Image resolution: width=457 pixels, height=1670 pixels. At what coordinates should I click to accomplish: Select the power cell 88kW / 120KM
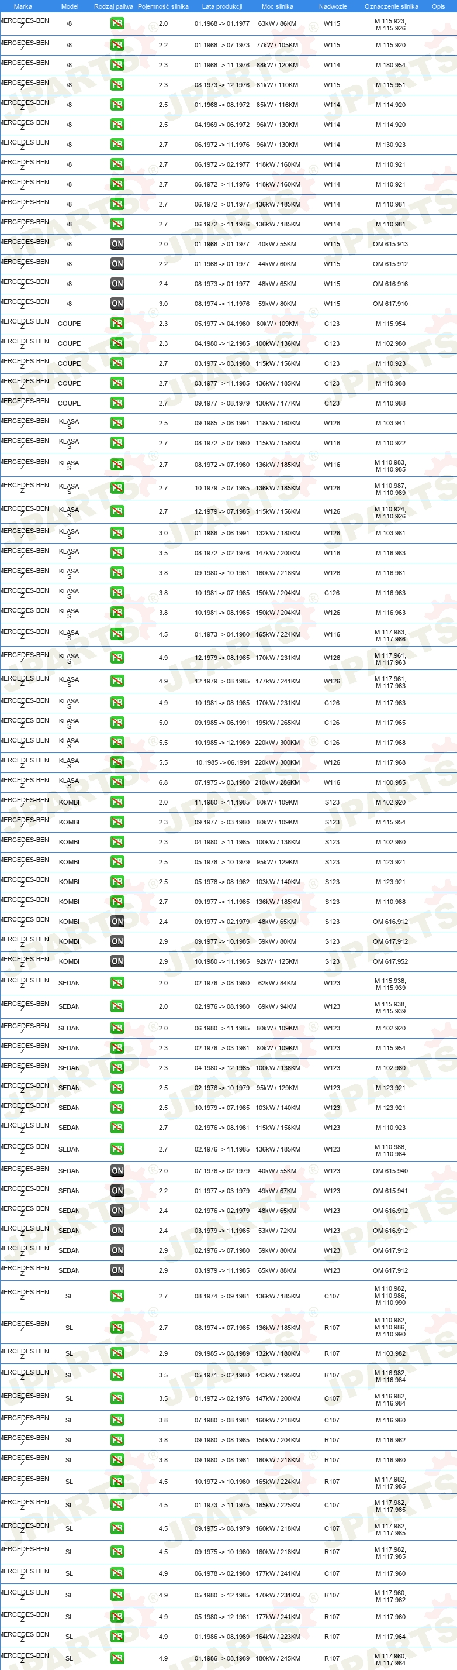(277, 65)
